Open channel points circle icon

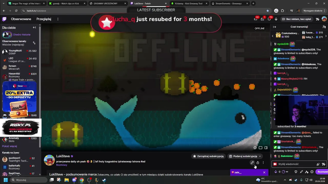(x=283, y=172)
